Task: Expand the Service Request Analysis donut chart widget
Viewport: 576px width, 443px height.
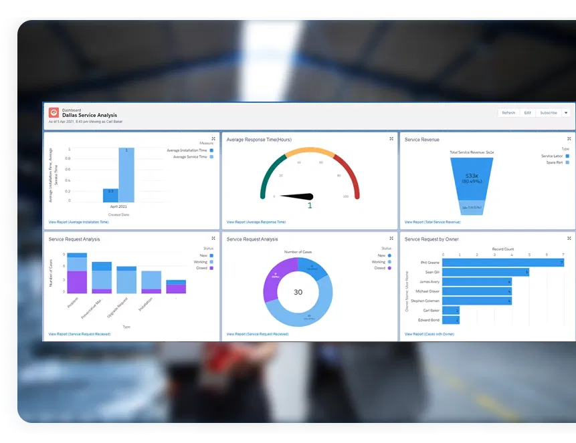Action: [391, 238]
